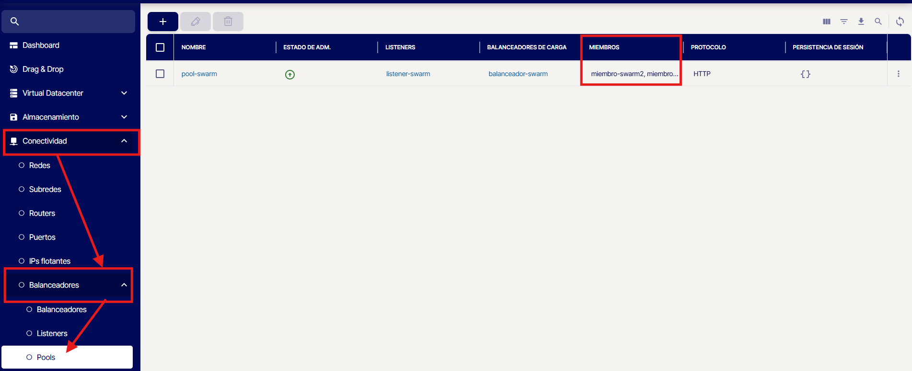Go to Dashboard in sidebar
Screen dimensions: 912x371
point(41,45)
